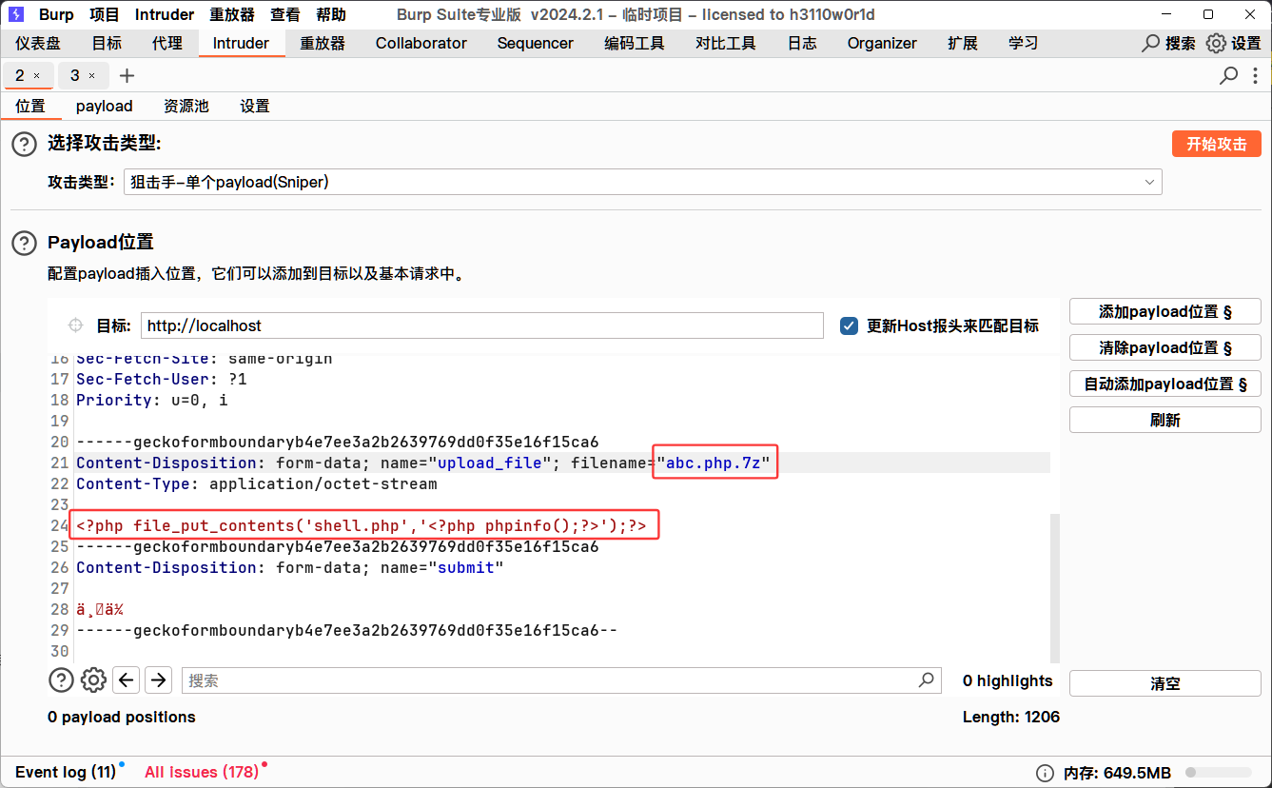Open the 项目 menu
1272x788 pixels.
(x=105, y=14)
